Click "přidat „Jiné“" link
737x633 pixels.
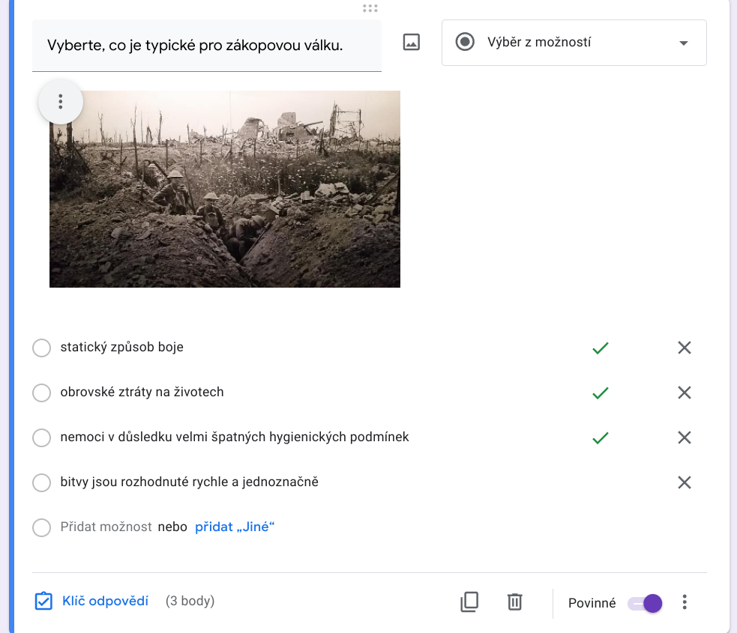point(235,527)
